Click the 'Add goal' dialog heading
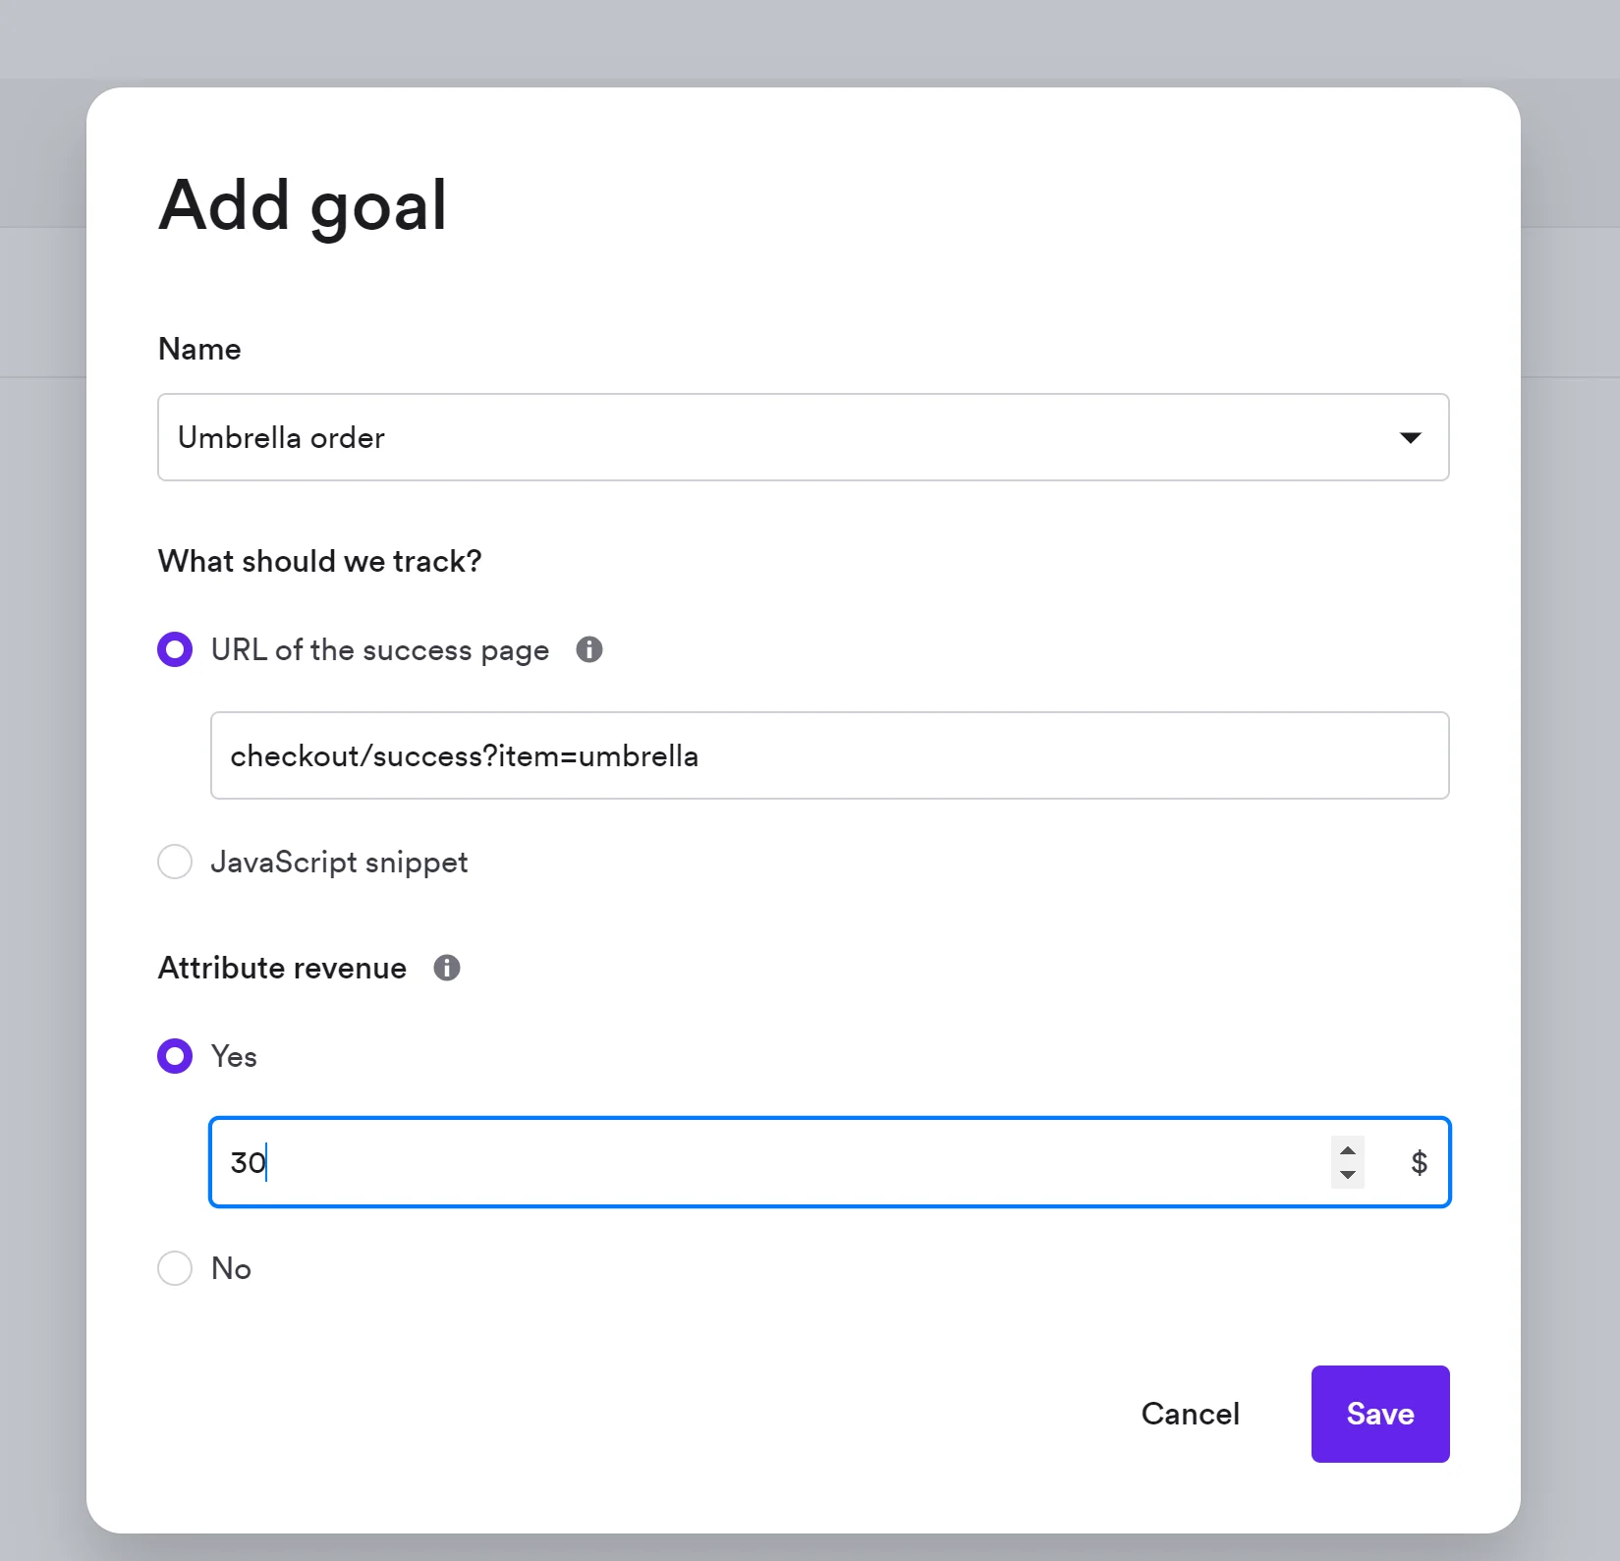Image resolution: width=1620 pixels, height=1561 pixels. (x=304, y=205)
